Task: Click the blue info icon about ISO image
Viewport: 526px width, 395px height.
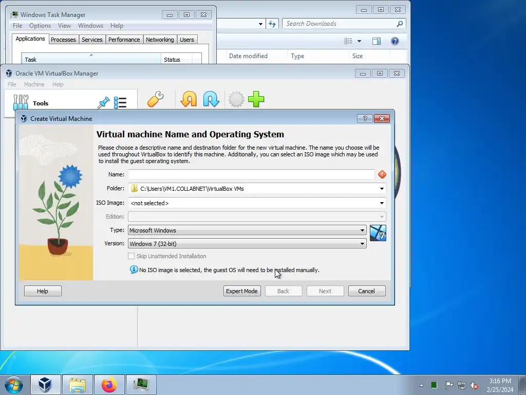Action: click(x=134, y=270)
